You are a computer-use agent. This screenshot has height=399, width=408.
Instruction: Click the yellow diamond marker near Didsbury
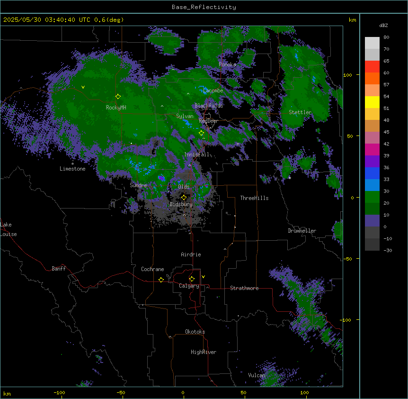click(184, 198)
